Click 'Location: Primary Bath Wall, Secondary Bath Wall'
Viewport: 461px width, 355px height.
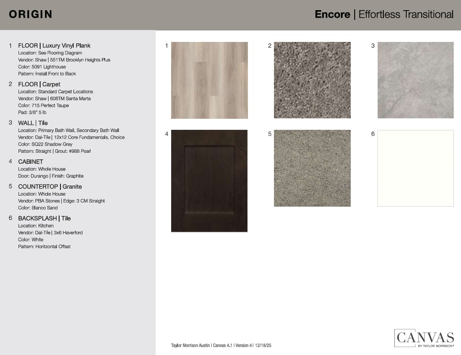68,130
